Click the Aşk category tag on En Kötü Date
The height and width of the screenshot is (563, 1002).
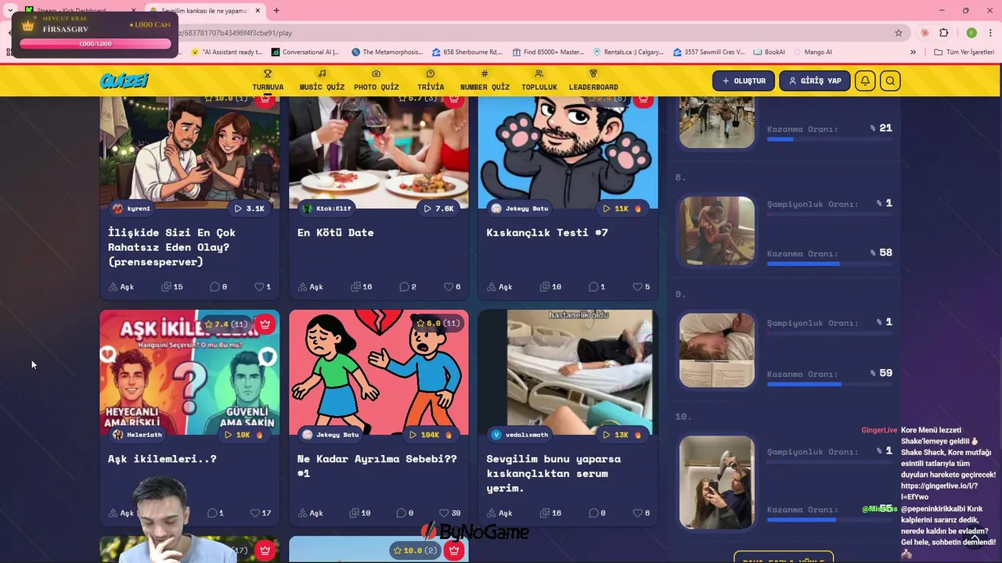click(311, 287)
